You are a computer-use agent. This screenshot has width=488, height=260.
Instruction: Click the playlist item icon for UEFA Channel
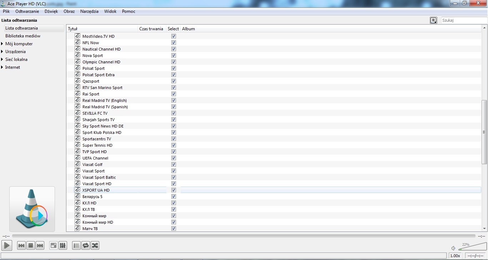coord(77,158)
